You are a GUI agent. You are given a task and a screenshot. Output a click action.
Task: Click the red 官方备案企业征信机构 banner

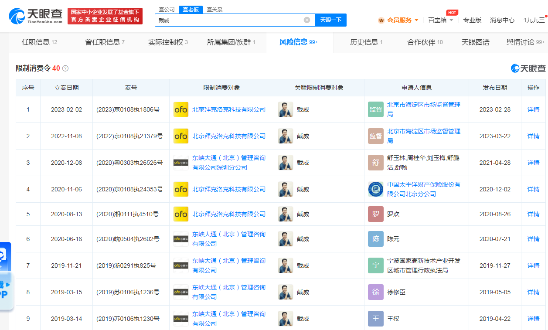click(105, 16)
